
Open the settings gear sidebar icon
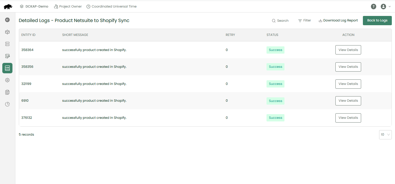pos(8,80)
